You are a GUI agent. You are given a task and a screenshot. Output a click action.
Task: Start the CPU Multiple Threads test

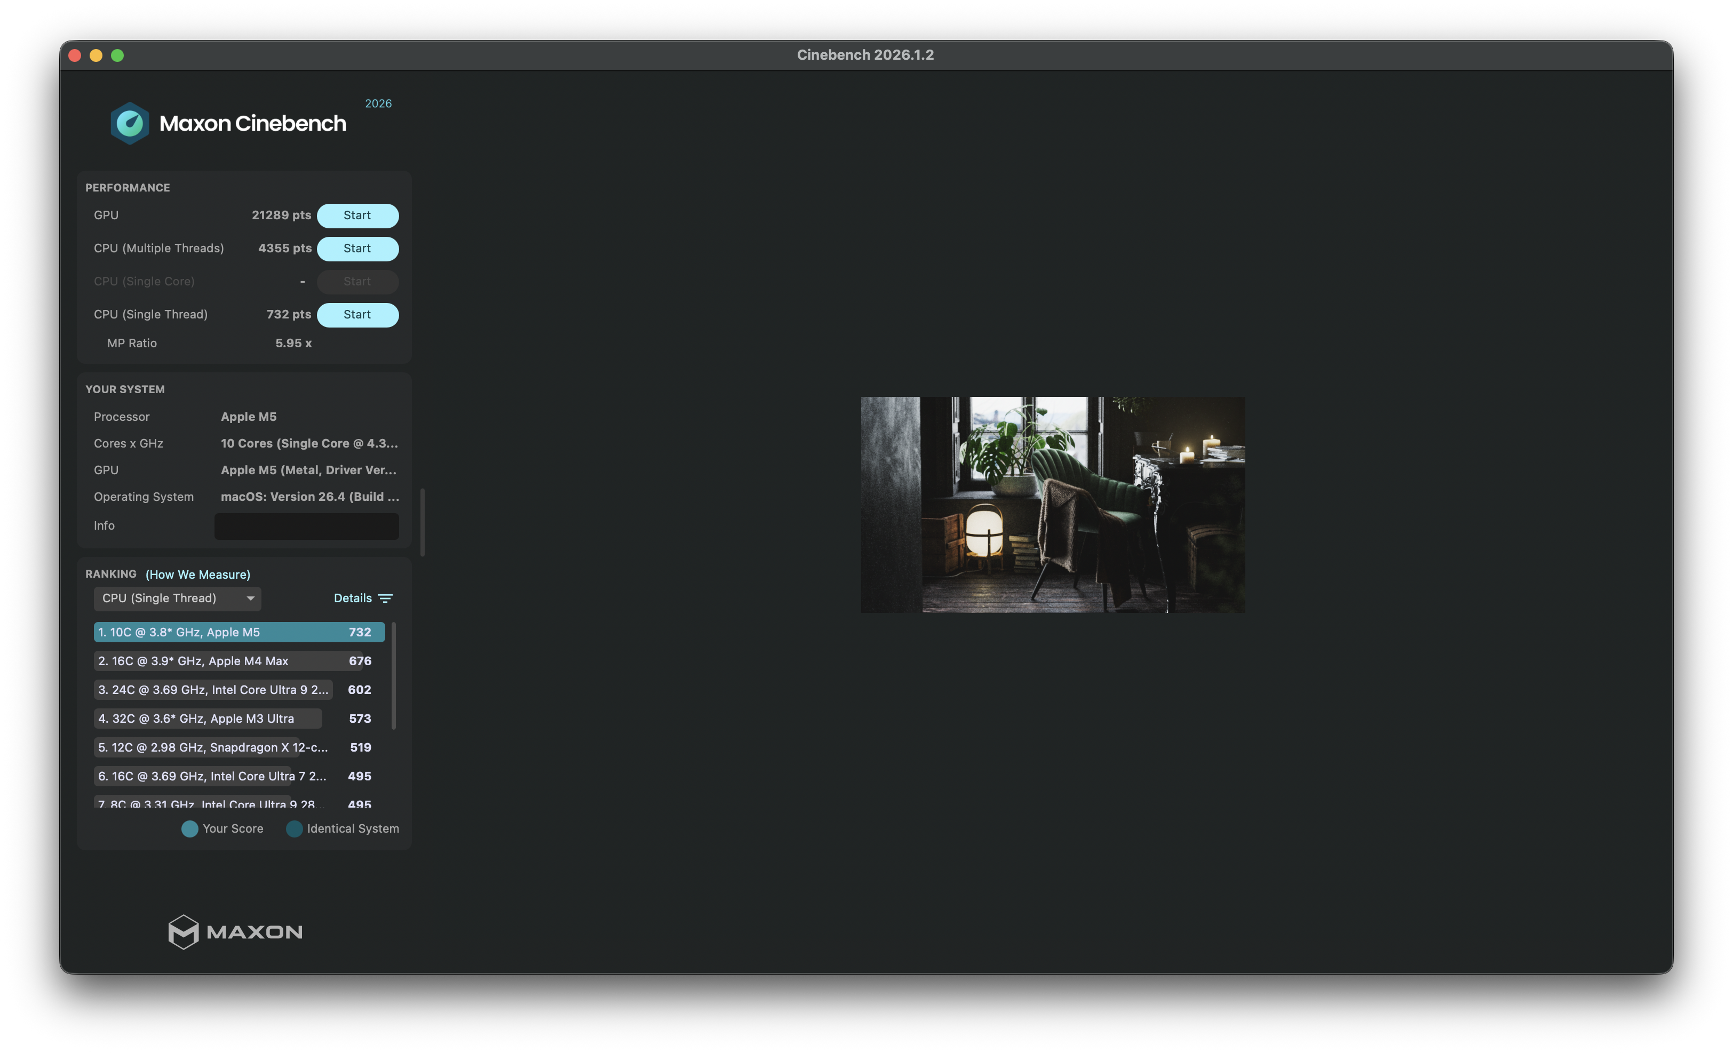coord(357,249)
